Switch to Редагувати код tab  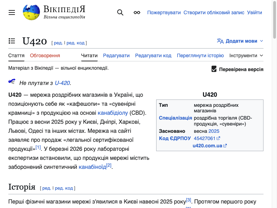(153, 55)
